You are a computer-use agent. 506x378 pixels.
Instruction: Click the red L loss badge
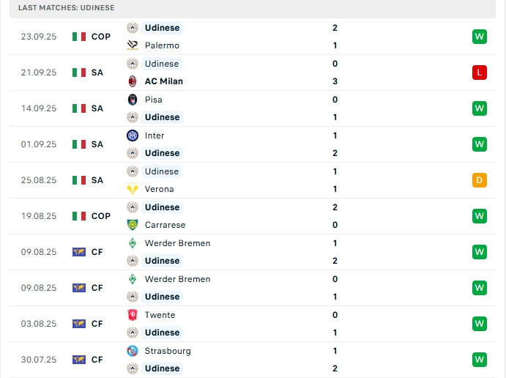tap(480, 73)
